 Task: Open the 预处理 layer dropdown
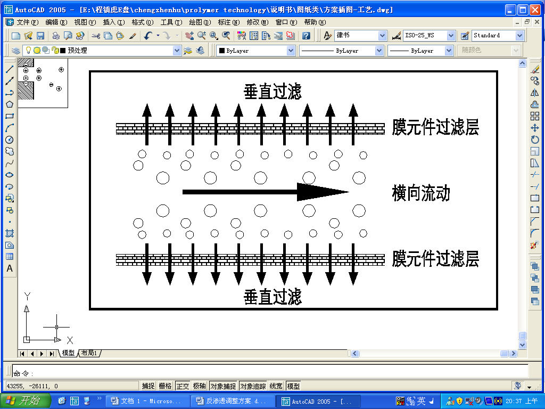[177, 51]
